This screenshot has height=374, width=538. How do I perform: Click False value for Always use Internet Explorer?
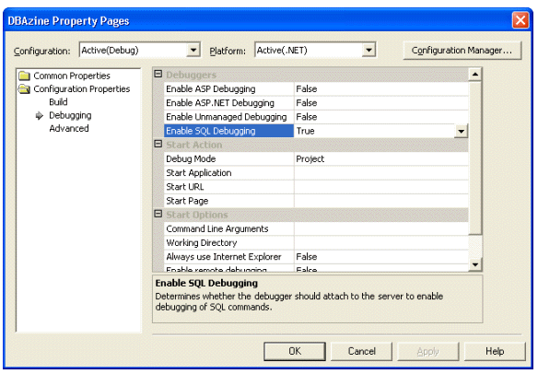[x=307, y=257]
